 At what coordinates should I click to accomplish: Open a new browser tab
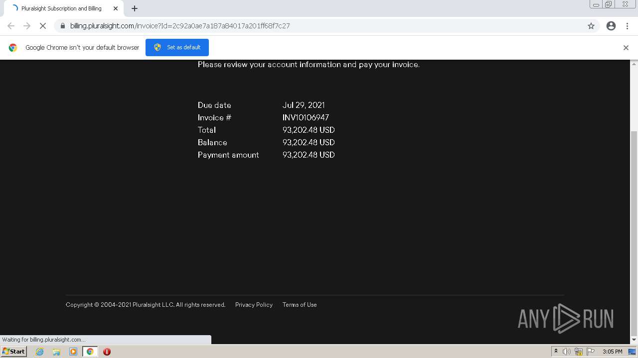pos(135,8)
